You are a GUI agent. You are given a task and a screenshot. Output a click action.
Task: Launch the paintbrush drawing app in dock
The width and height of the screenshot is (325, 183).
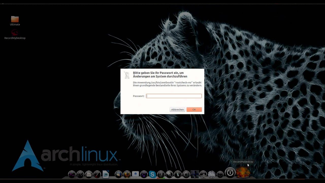click(x=97, y=174)
